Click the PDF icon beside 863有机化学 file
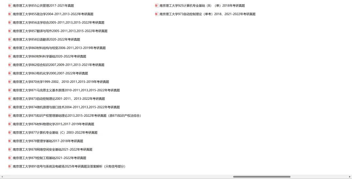 (10, 73)
